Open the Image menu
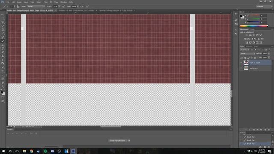 (19, 2)
